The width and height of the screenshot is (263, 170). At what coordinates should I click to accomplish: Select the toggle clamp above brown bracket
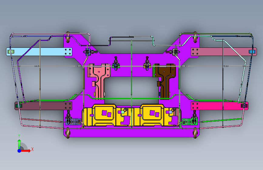pos(147,64)
